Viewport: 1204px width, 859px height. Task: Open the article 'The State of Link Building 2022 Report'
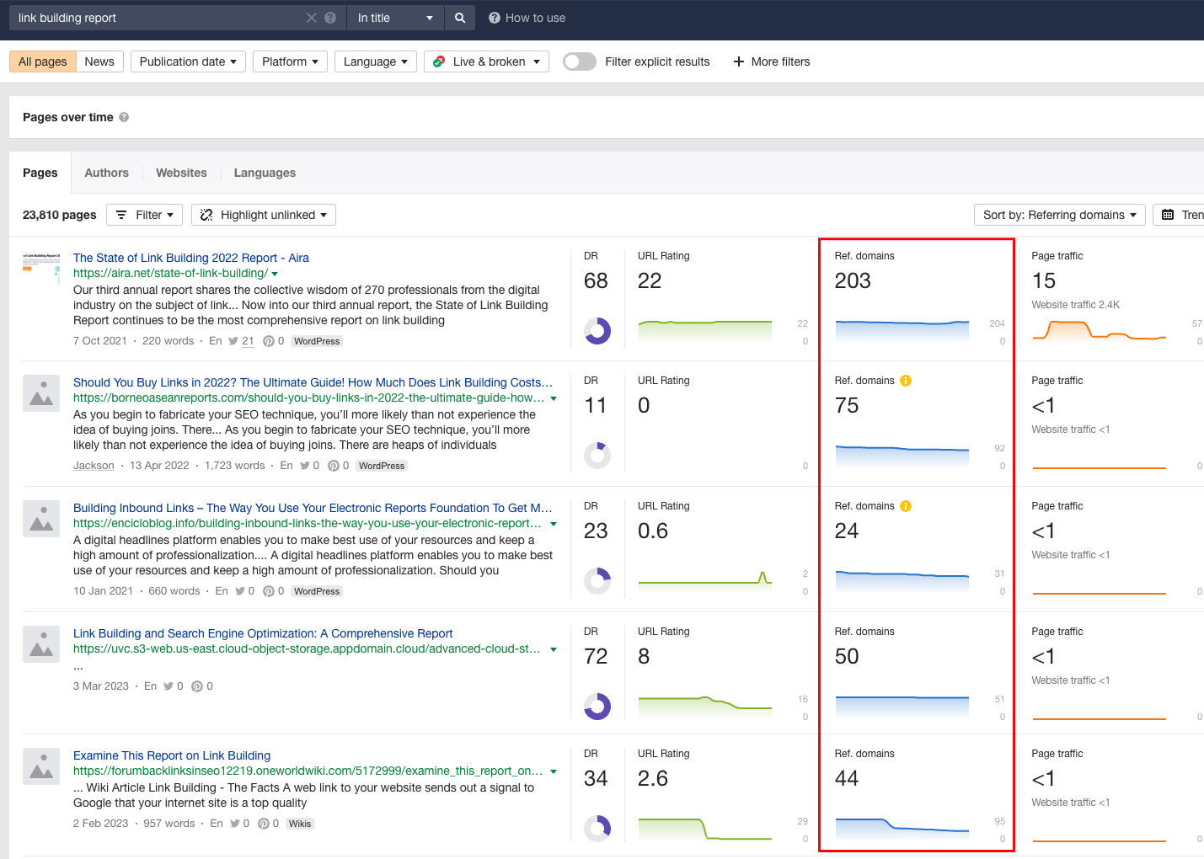190,257
